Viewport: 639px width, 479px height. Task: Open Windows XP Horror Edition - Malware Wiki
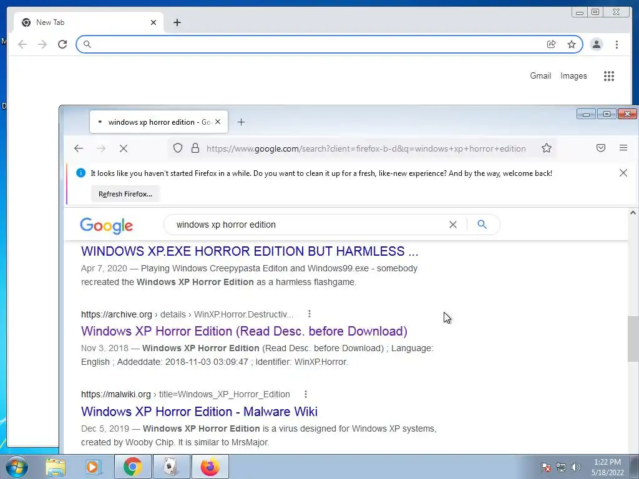(199, 412)
